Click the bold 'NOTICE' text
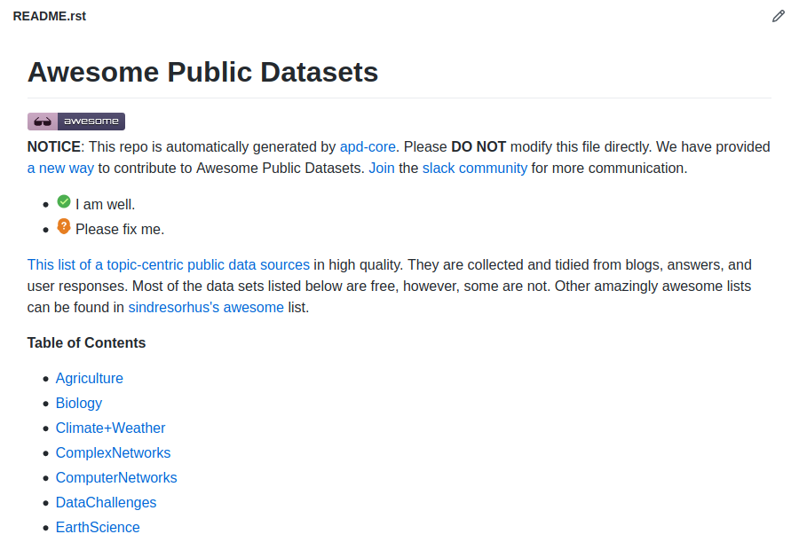Screen dimensions: 799x542 pos(54,146)
